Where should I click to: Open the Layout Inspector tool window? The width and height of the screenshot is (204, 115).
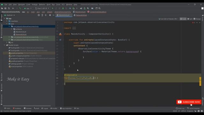193,108
